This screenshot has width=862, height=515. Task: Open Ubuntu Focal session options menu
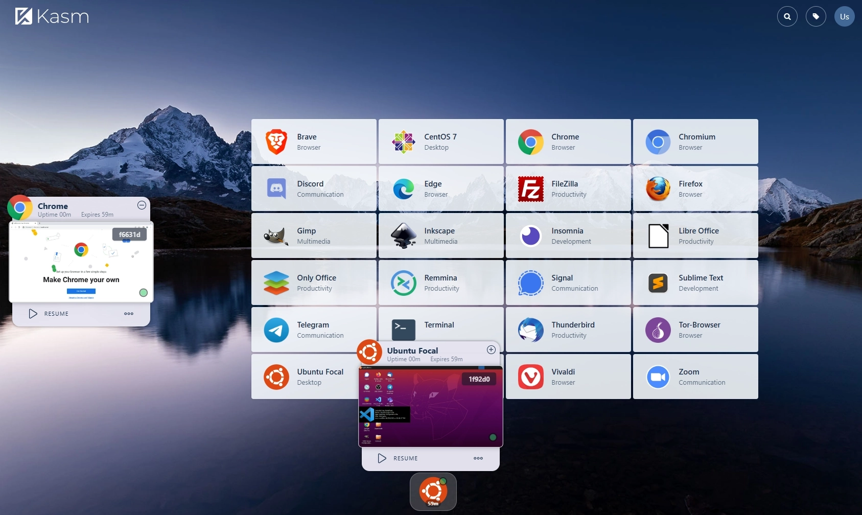[x=478, y=458]
